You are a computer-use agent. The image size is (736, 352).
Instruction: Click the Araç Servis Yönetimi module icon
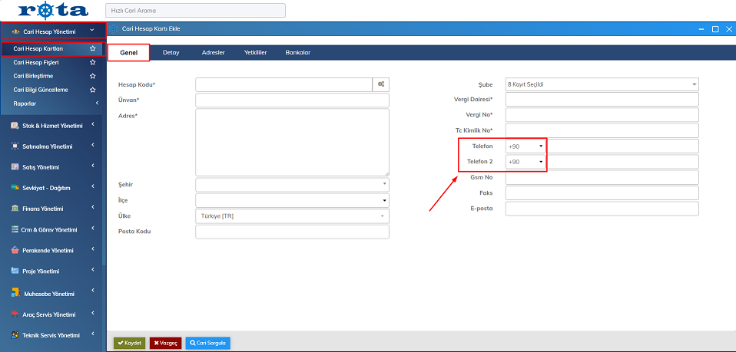click(x=15, y=314)
